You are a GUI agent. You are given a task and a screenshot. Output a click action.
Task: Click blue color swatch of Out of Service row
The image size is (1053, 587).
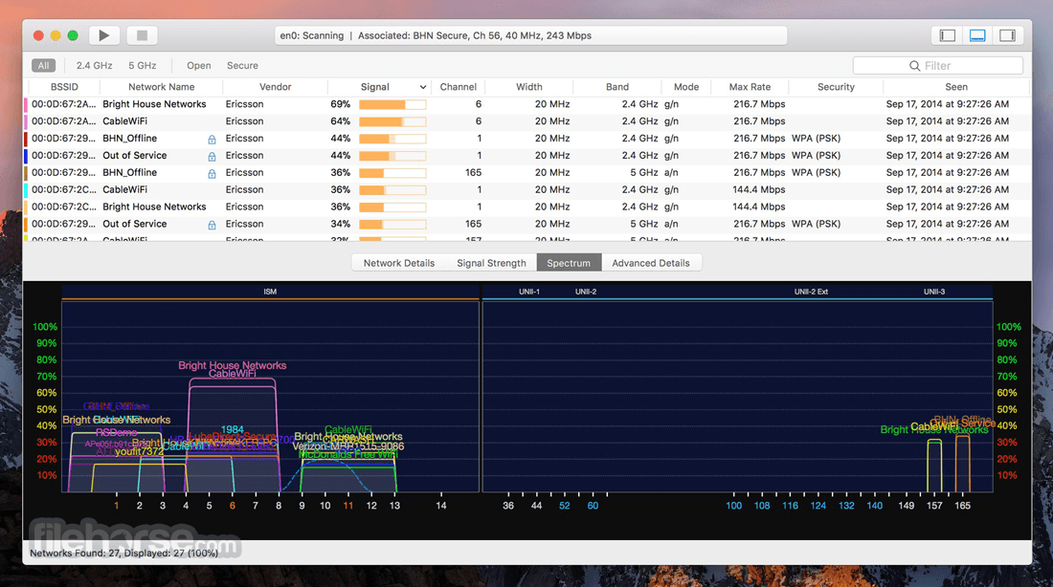coord(26,156)
